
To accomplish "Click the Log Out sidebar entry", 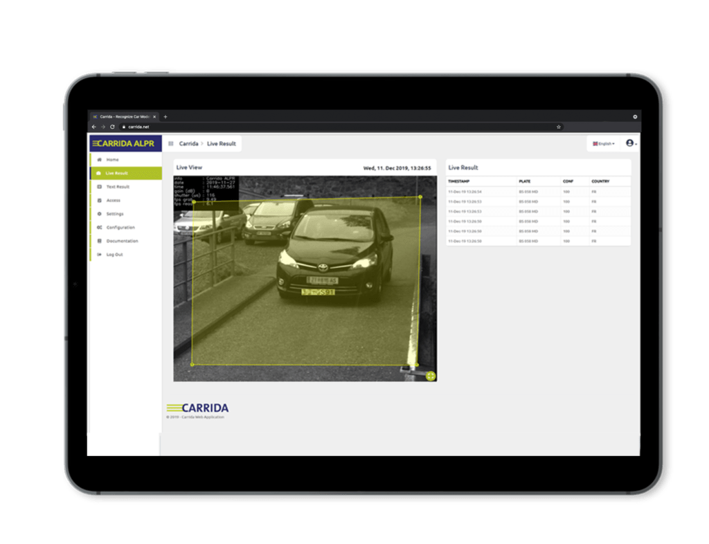I will 126,255.
